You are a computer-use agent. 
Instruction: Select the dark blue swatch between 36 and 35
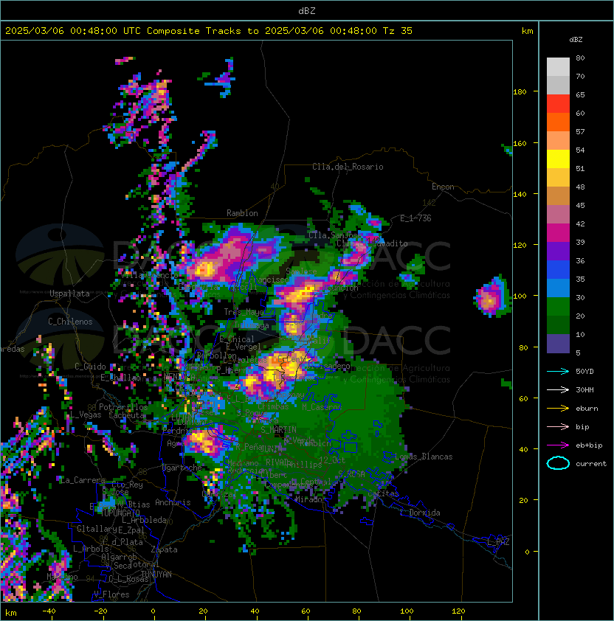[x=558, y=270]
